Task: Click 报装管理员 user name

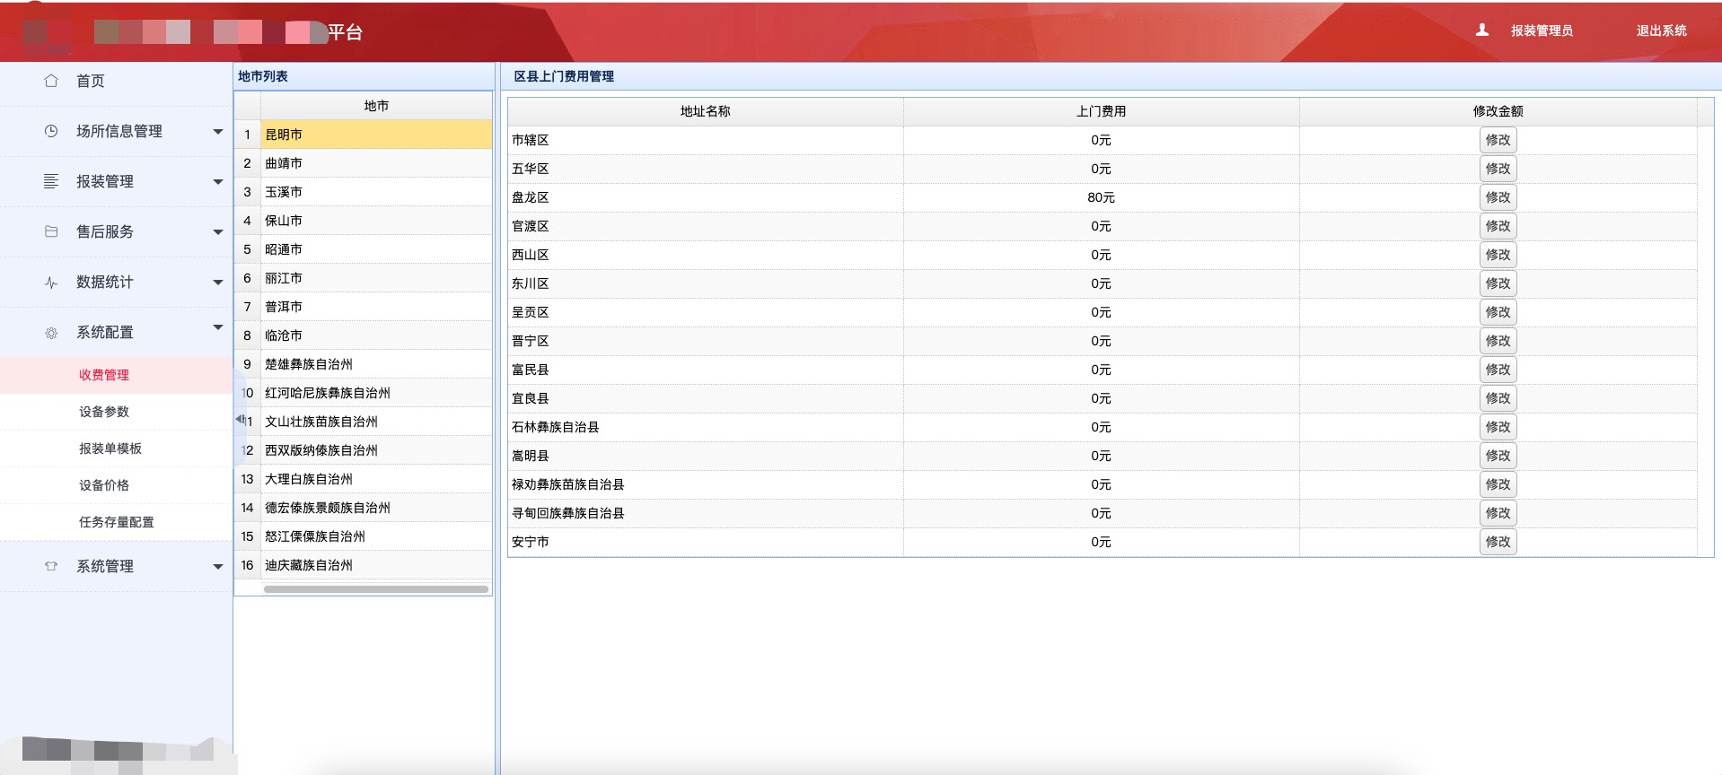Action: point(1542,30)
